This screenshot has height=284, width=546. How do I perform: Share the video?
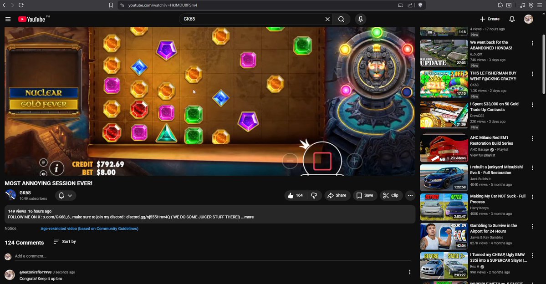click(x=337, y=196)
